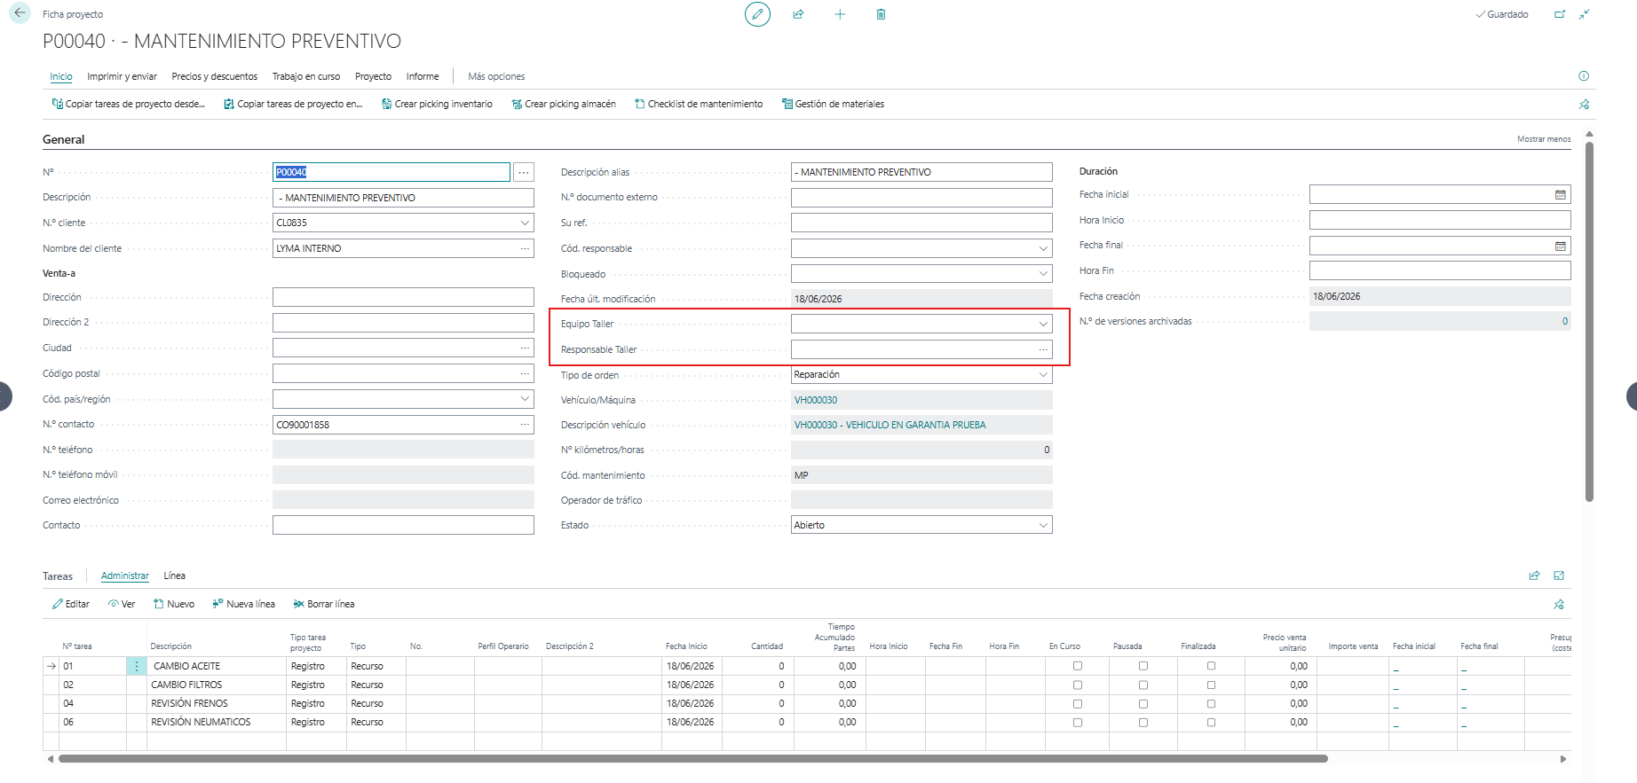Open Fecha inicial calendar picker icon
1637x783 pixels.
tap(1561, 195)
